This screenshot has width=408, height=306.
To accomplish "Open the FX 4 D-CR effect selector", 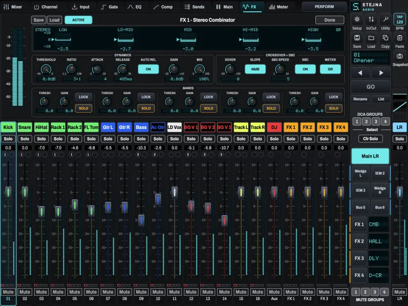I will [x=378, y=275].
